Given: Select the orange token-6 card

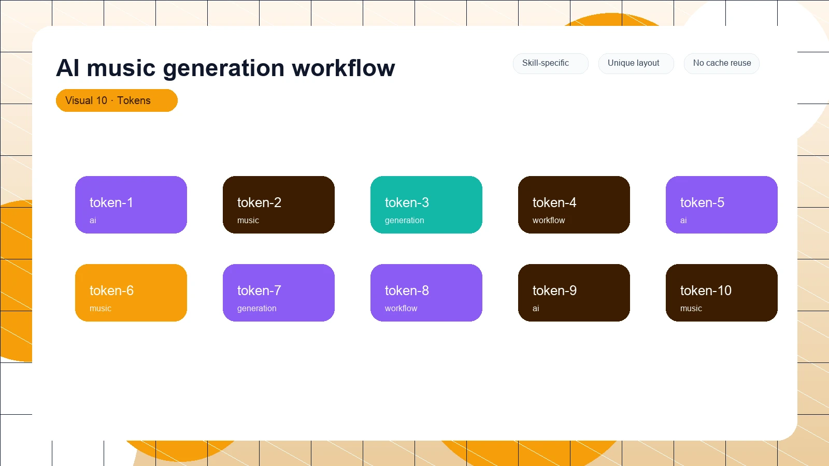Looking at the screenshot, I should 131,293.
